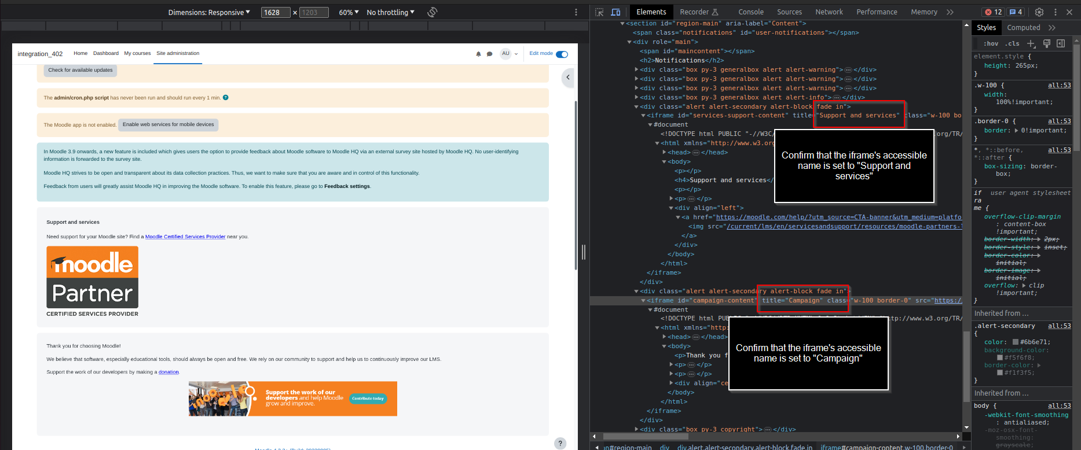Open DevTools settings gear
The width and height of the screenshot is (1081, 450).
(1039, 12)
